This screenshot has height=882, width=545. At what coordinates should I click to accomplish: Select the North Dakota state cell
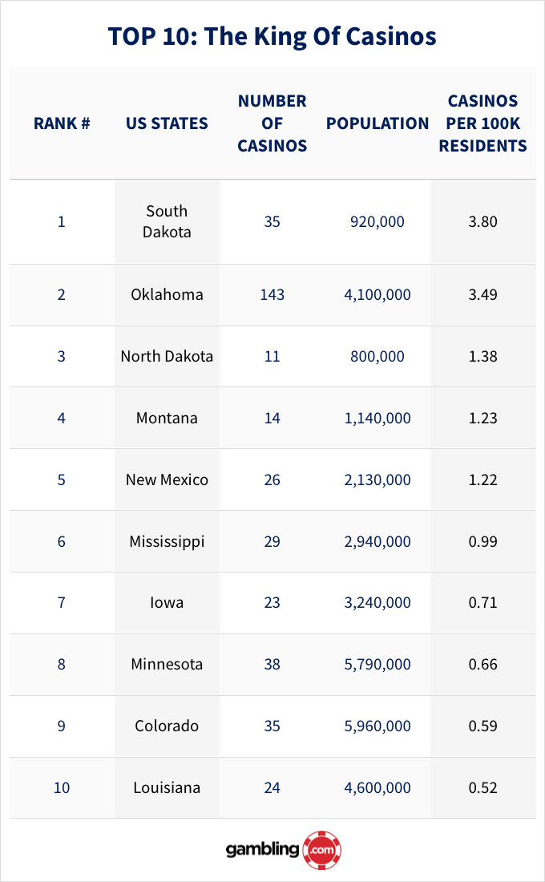tap(167, 356)
